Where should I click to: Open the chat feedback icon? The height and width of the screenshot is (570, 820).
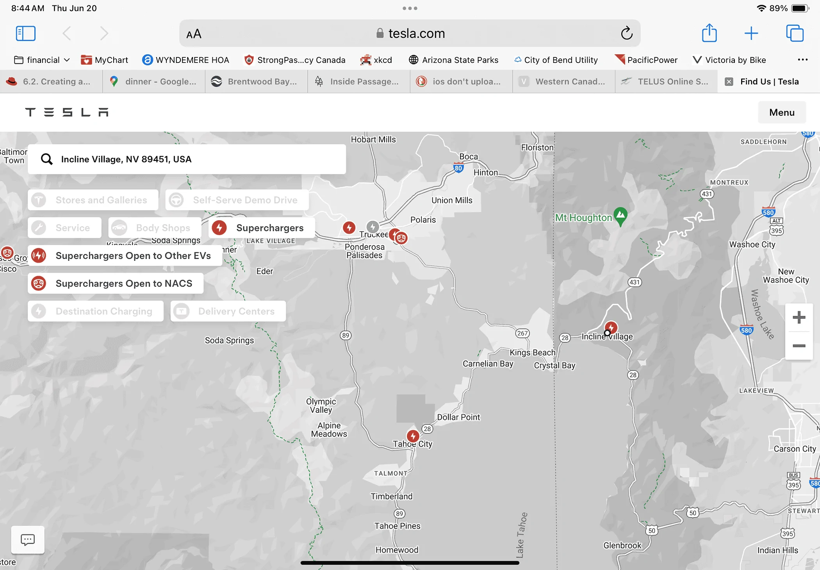pos(28,540)
